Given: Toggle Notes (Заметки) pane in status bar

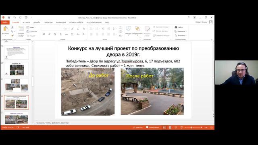Looking at the screenshot, I should tap(138, 127).
